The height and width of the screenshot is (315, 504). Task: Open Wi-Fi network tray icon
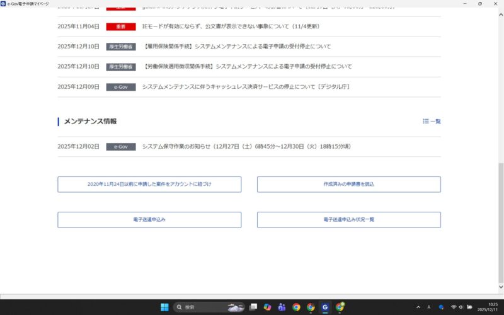point(454,307)
